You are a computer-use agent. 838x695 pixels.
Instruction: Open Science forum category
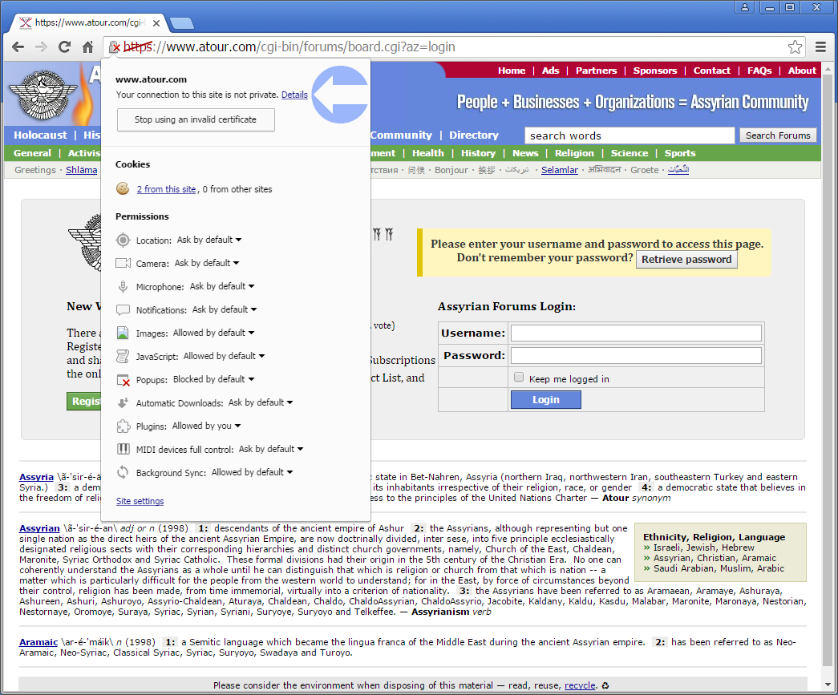click(x=629, y=153)
